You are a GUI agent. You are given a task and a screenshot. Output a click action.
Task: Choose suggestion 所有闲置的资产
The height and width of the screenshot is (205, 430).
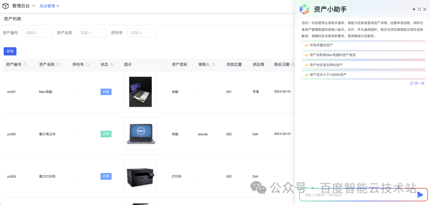364,45
